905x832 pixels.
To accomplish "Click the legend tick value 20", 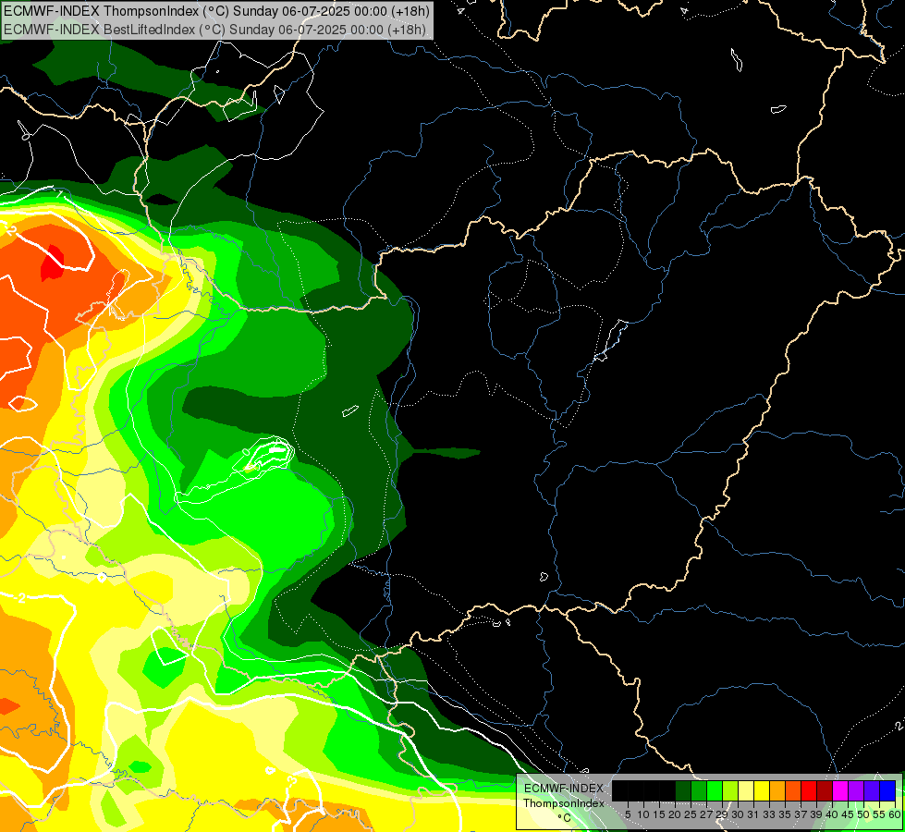I will [x=675, y=814].
